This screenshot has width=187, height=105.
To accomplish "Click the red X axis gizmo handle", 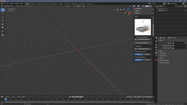I will point(129,14).
